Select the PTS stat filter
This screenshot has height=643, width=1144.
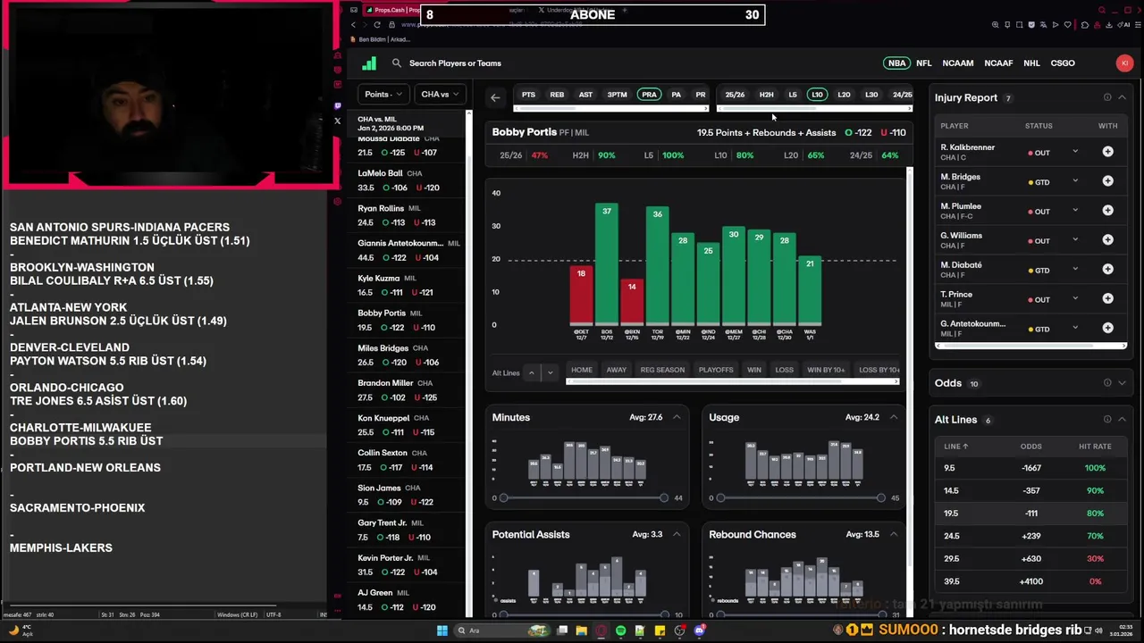click(528, 95)
